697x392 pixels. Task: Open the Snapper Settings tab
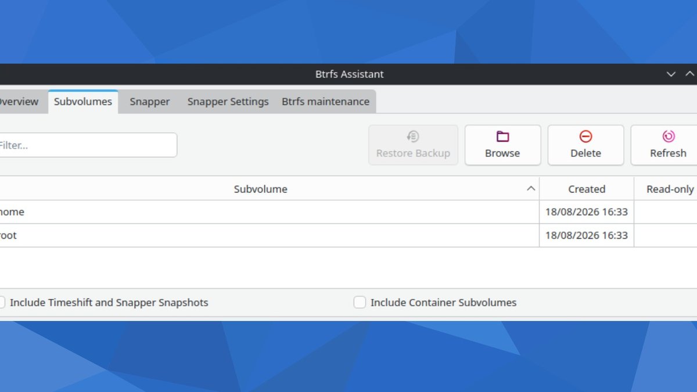point(228,102)
